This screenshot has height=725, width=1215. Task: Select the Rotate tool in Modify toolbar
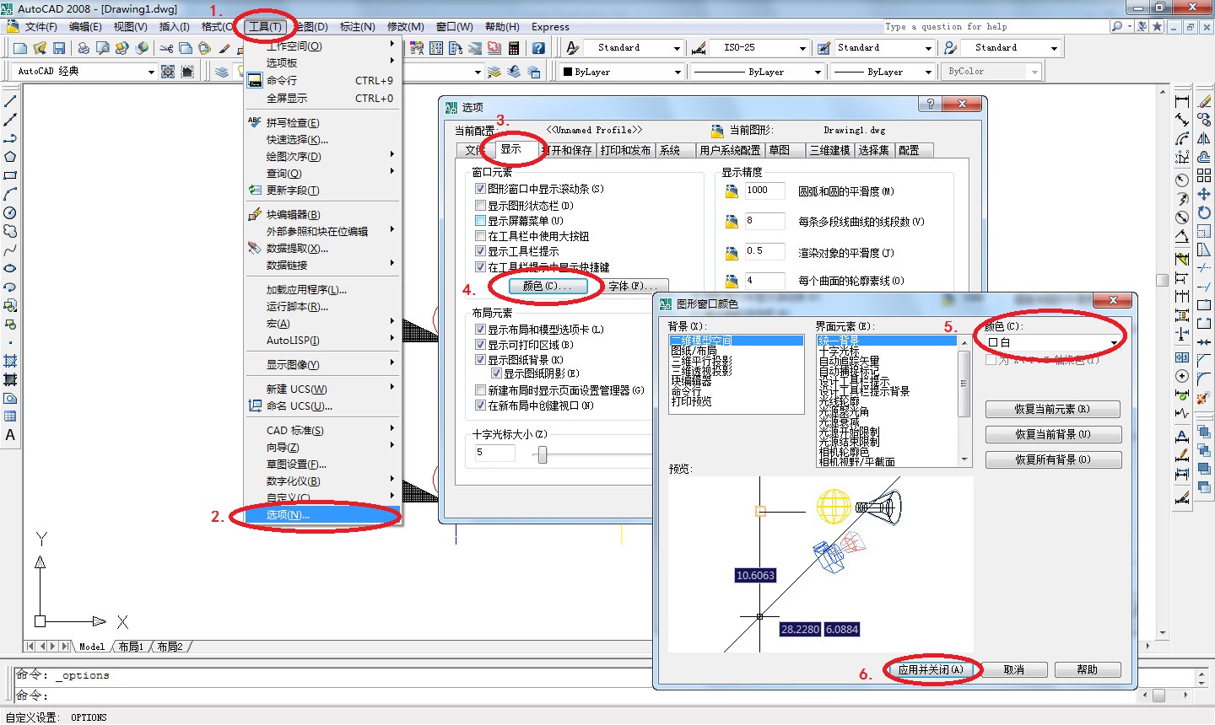click(x=1204, y=212)
